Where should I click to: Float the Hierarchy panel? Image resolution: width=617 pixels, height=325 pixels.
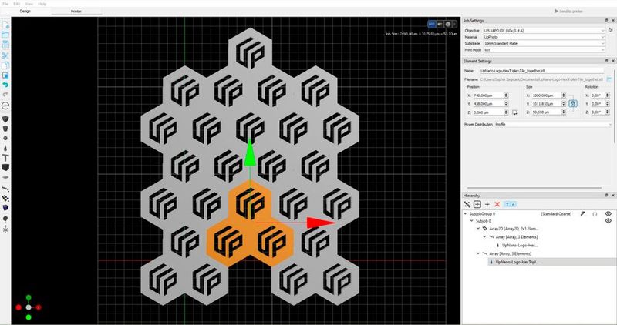coord(606,196)
